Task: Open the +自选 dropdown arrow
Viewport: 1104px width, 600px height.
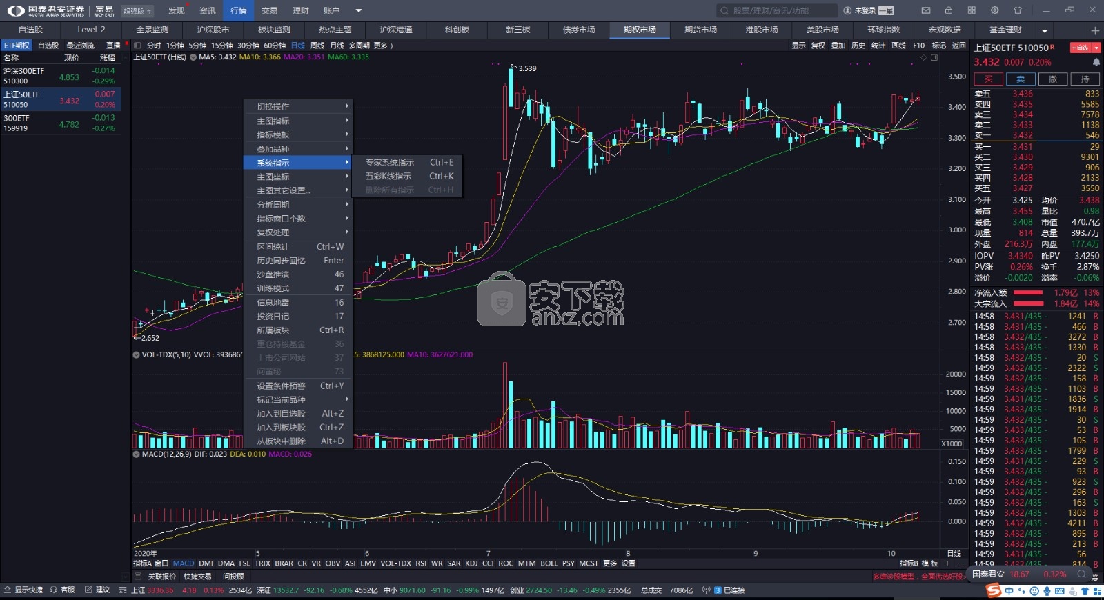Action: 1096,48
